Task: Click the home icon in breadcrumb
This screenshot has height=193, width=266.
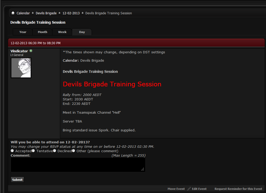Action: [13, 13]
